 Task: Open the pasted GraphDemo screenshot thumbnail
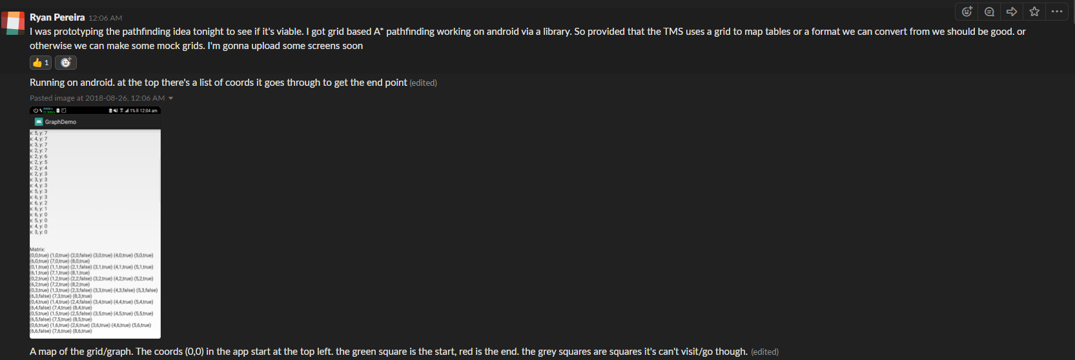96,223
